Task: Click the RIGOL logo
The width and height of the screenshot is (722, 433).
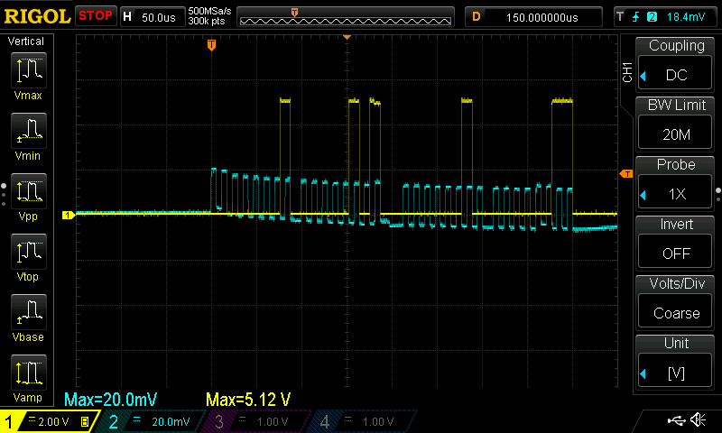Action: point(37,16)
